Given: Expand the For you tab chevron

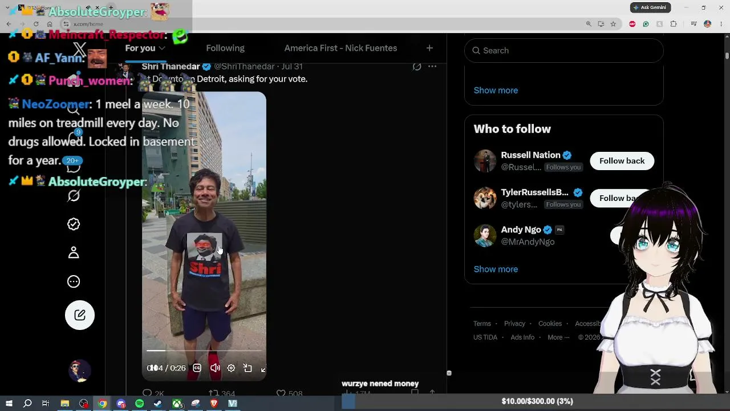Looking at the screenshot, I should coord(162,49).
